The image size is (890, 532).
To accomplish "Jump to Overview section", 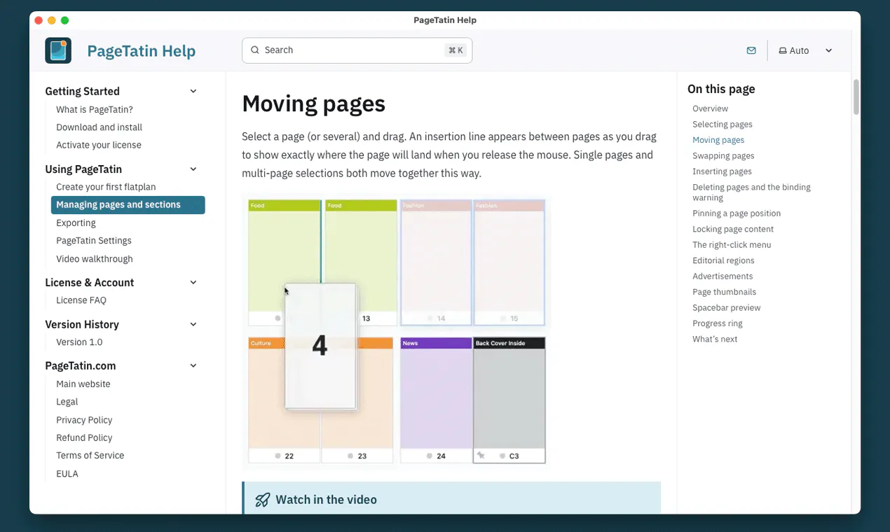I will tap(710, 108).
